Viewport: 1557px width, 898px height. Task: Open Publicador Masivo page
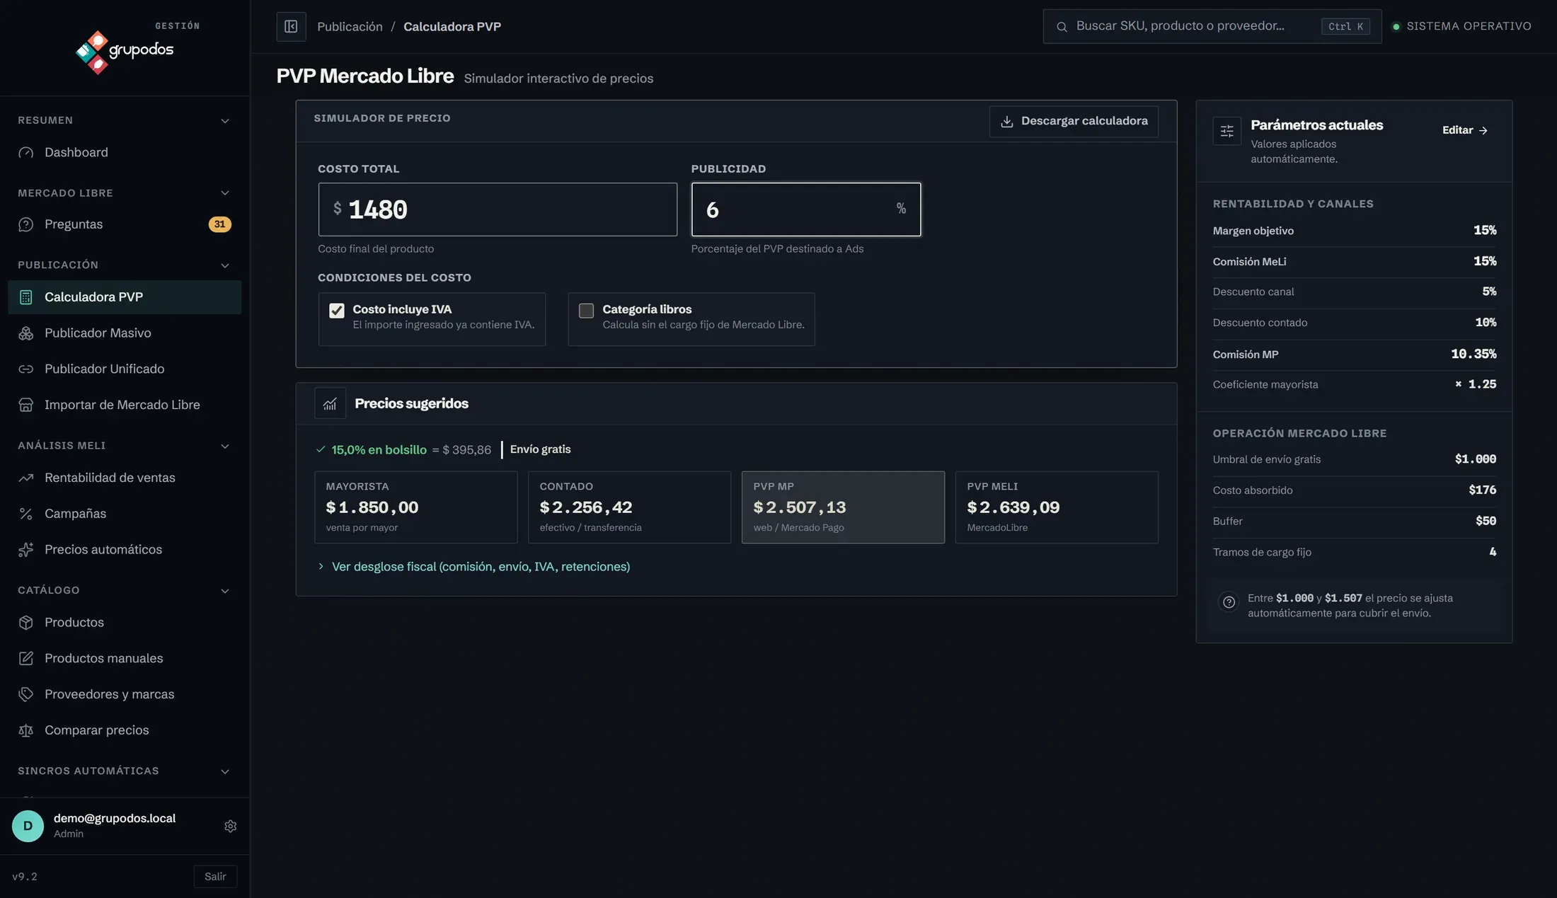[x=125, y=333]
